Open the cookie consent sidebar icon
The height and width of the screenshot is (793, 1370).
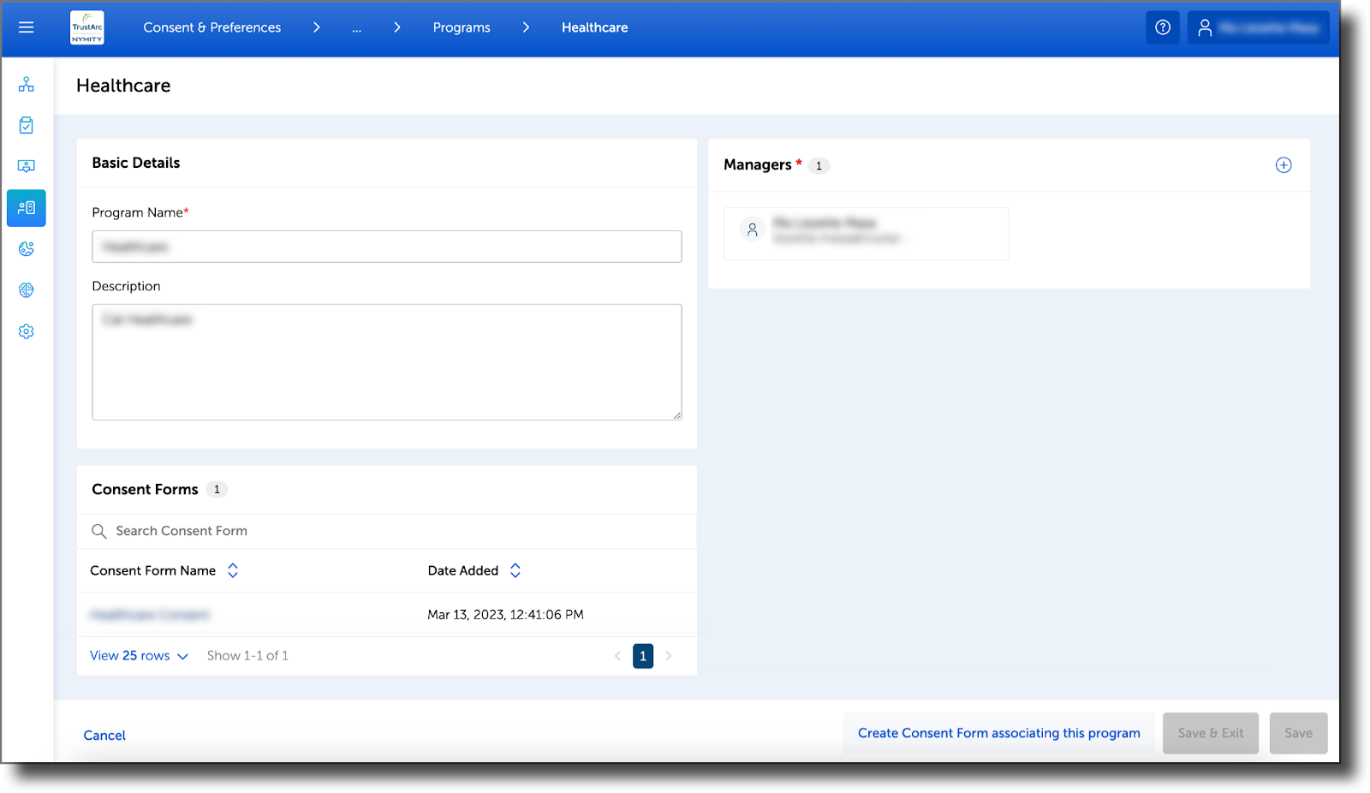point(26,248)
